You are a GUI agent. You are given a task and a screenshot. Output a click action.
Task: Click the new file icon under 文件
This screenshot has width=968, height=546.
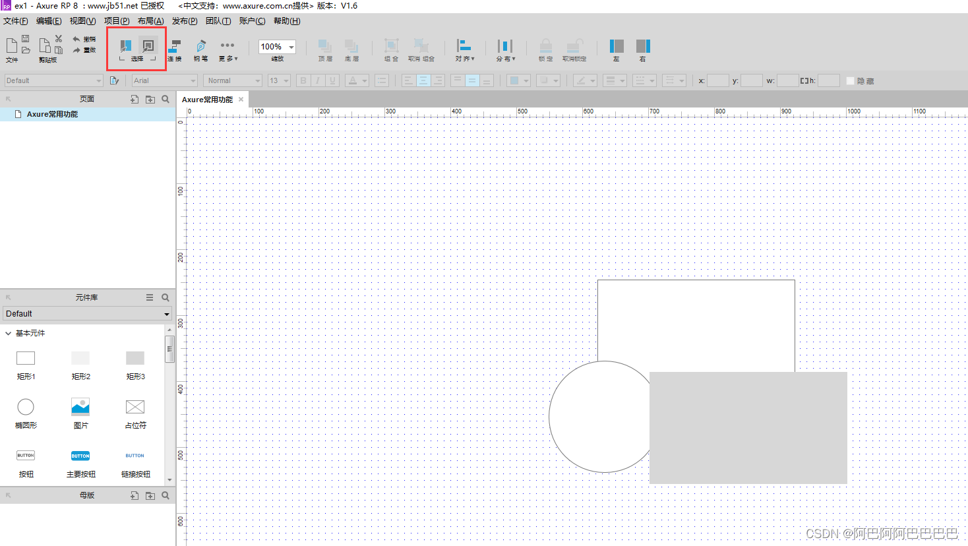[x=11, y=45]
